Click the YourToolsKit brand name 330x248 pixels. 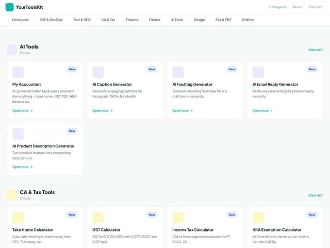point(29,7)
